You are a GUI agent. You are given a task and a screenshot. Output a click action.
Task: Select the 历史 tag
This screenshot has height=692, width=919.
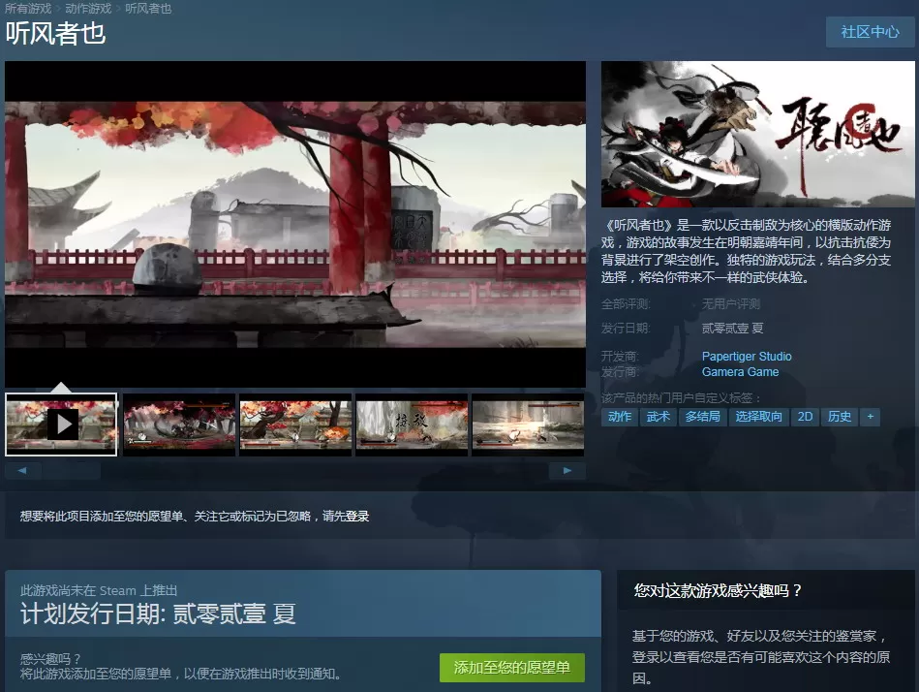pos(840,417)
